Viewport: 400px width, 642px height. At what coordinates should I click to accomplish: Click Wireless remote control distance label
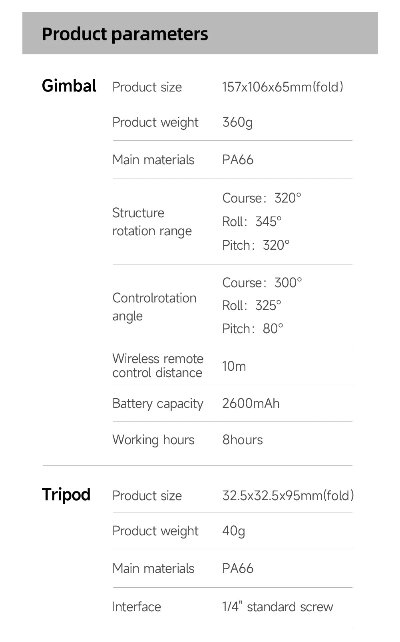click(x=157, y=366)
